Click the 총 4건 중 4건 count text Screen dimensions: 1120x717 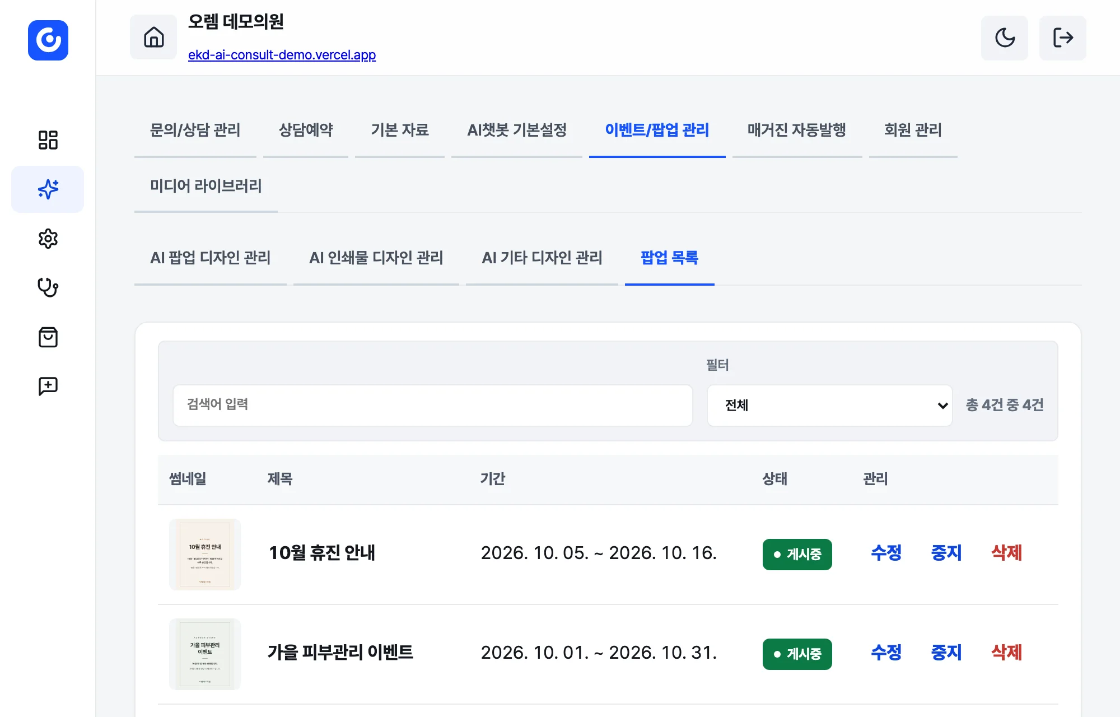1005,405
